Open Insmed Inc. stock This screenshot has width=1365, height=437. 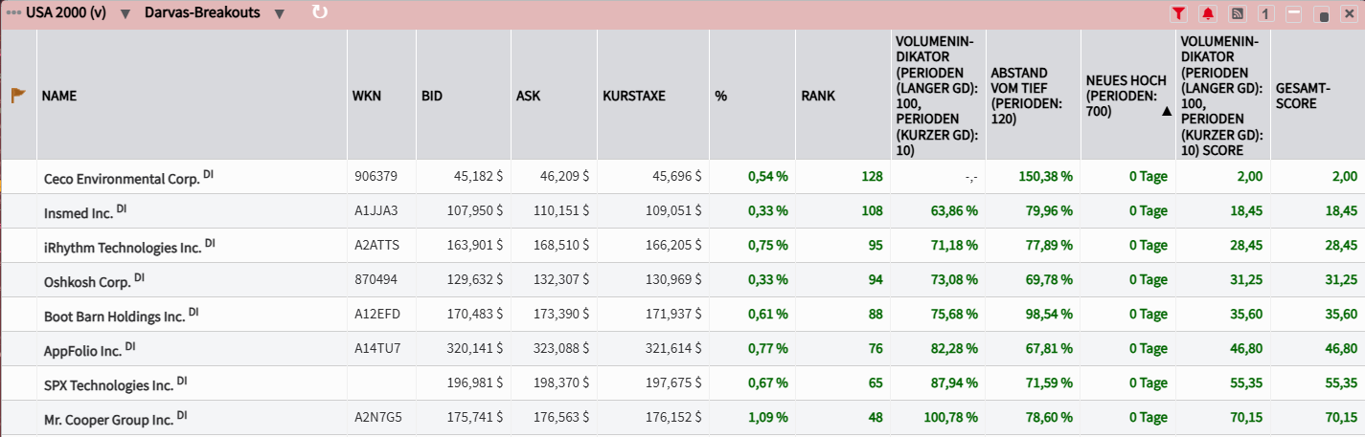[79, 212]
